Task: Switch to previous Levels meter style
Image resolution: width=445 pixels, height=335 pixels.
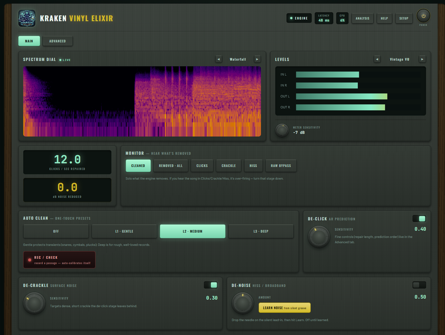Action: pyautogui.click(x=377, y=59)
